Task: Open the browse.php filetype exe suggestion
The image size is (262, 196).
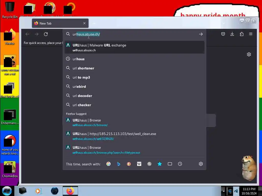Action: [x=134, y=150]
